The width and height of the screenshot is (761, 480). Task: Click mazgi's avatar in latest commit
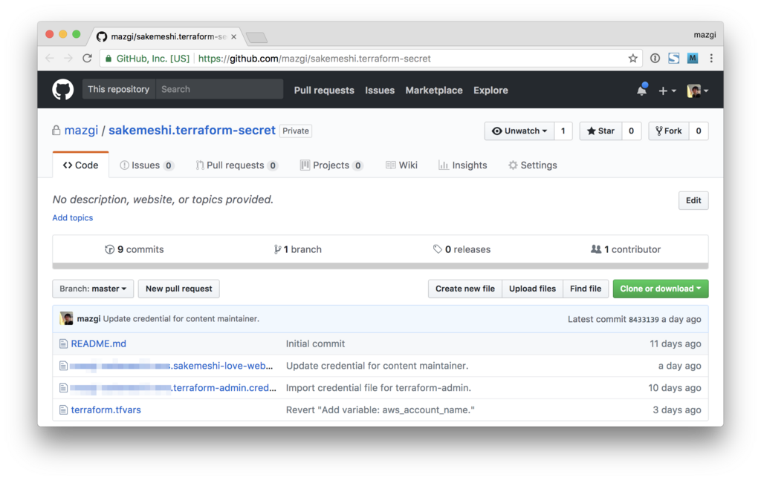coord(66,318)
